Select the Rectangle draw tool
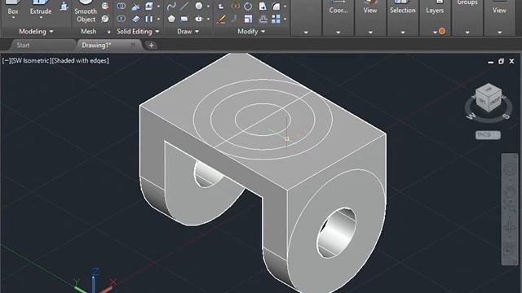The image size is (522, 293). point(184,19)
